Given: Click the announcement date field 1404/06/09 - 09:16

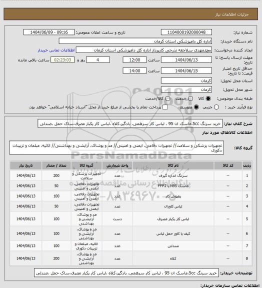Looking at the screenshot, I should (x=49, y=32).
